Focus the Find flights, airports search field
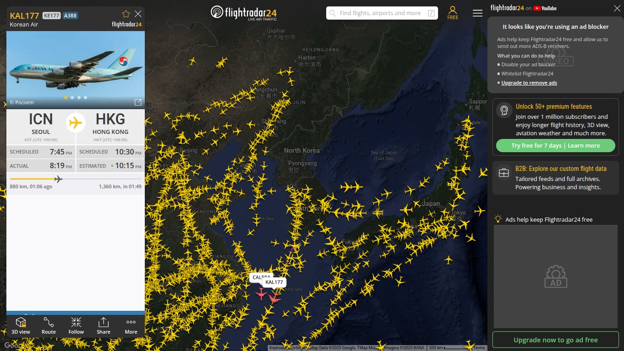Image resolution: width=624 pixels, height=351 pixels. [382, 13]
